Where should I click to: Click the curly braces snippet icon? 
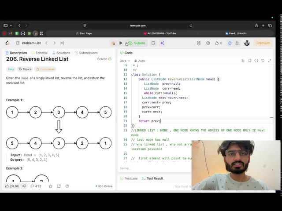[256, 61]
